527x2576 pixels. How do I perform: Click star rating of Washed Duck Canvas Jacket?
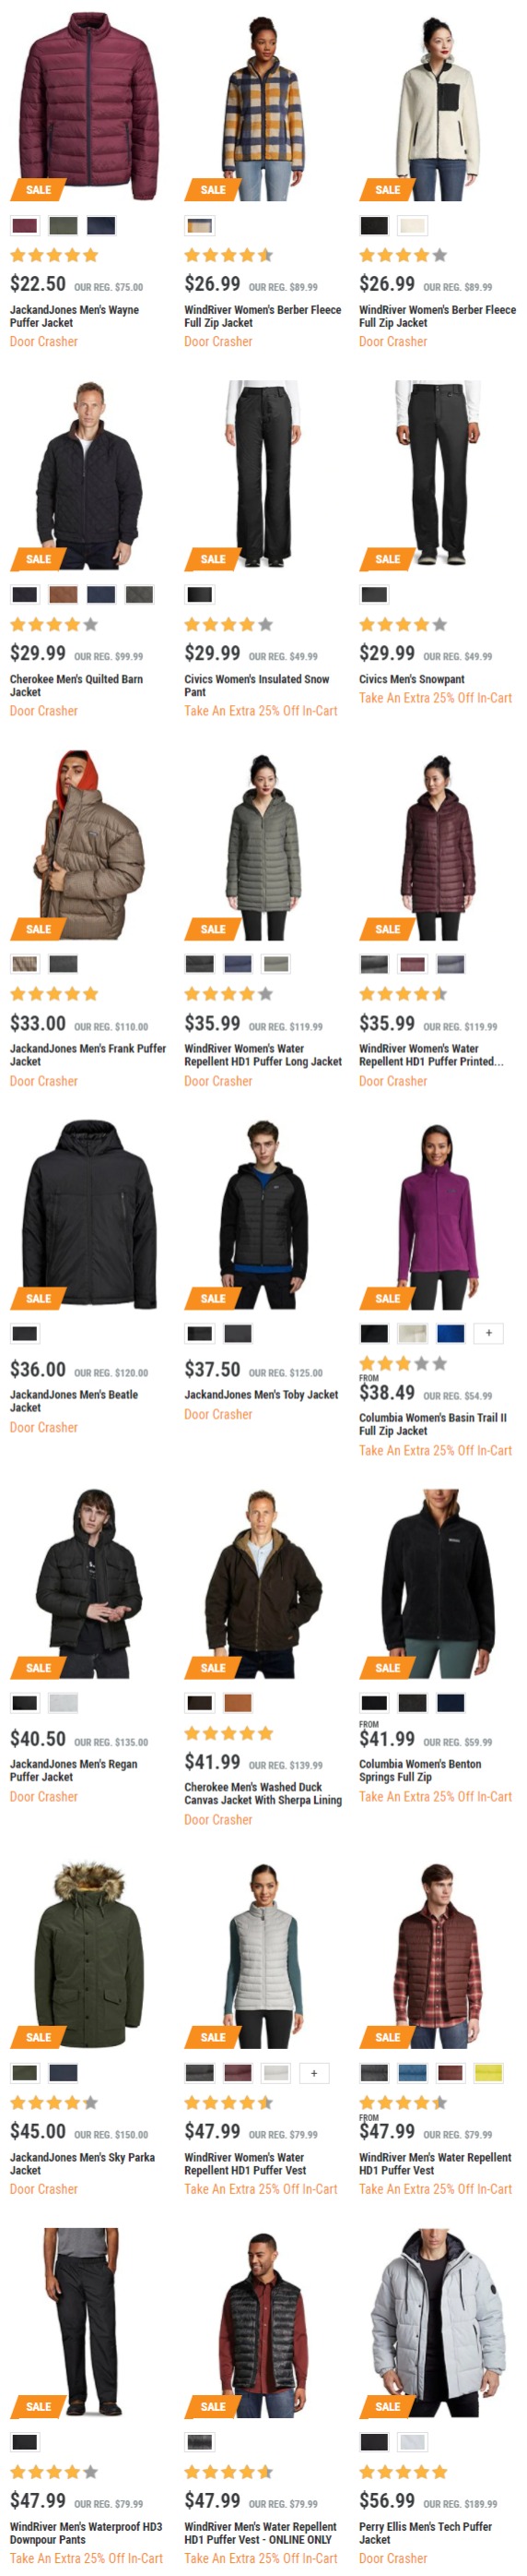point(228,1733)
